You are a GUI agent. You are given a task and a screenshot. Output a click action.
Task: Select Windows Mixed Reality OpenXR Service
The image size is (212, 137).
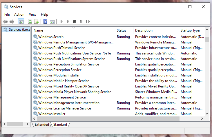pyautogui.click(x=68, y=86)
